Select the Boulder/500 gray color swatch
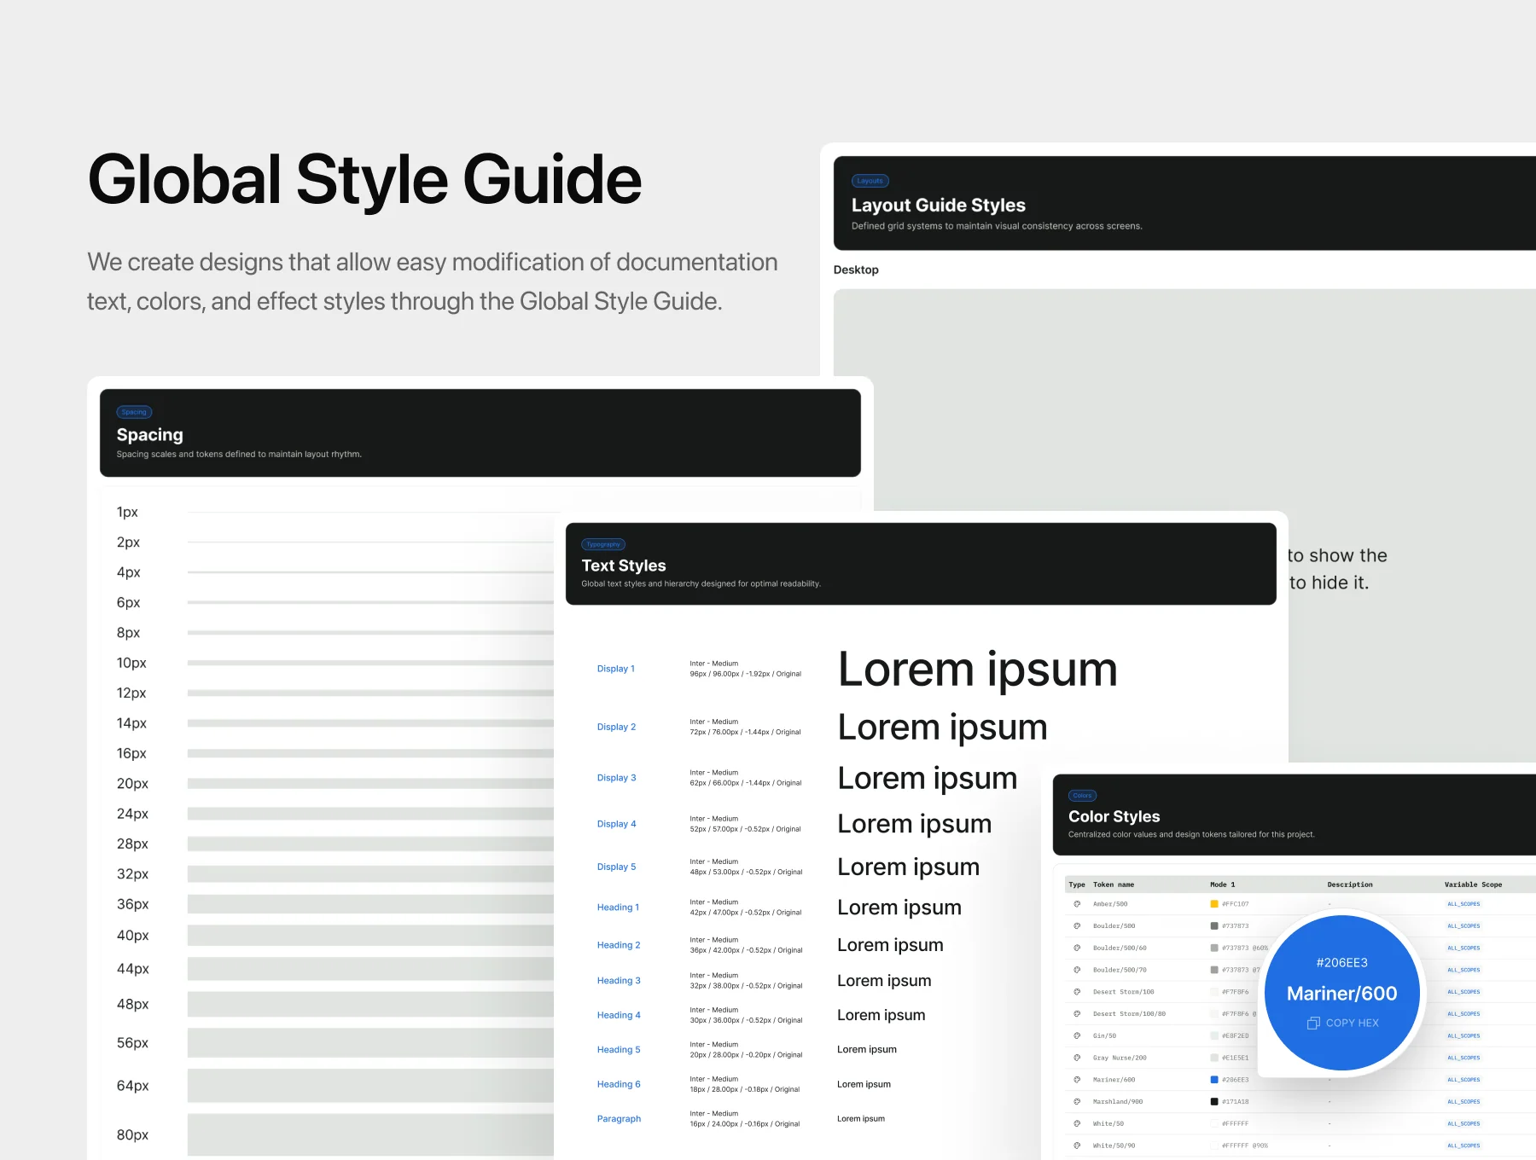Image resolution: width=1536 pixels, height=1160 pixels. click(1214, 925)
